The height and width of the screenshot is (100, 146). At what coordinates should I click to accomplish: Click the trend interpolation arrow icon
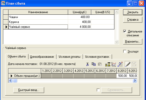click(120, 64)
